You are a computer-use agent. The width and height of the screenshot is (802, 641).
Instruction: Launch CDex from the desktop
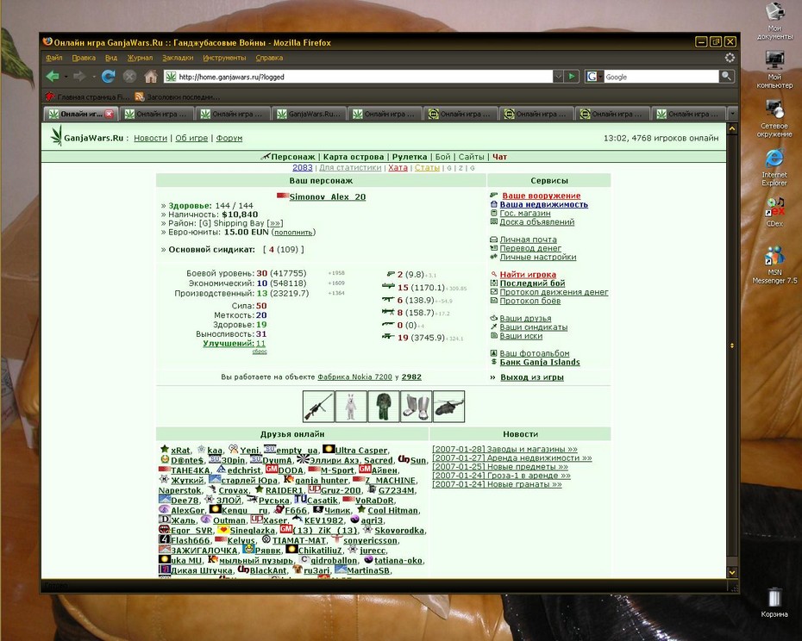774,212
